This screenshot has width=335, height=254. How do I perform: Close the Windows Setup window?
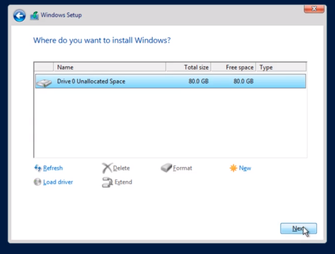(x=314, y=8)
